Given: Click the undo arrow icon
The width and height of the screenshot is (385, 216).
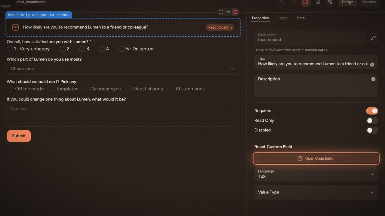Looking at the screenshot, I should (x=282, y=2).
